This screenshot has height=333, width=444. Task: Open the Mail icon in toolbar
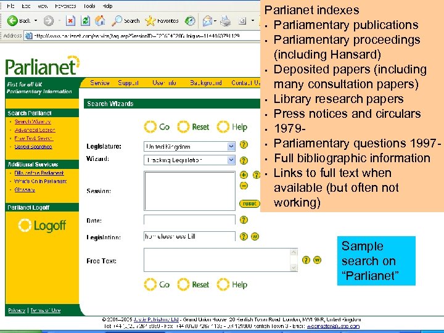208,21
